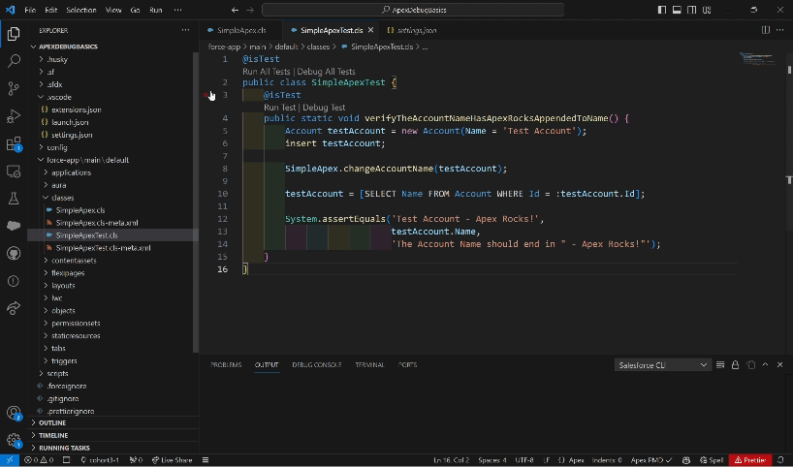Expand the OUTLINE section
This screenshot has height=467, width=793.
[x=52, y=423]
